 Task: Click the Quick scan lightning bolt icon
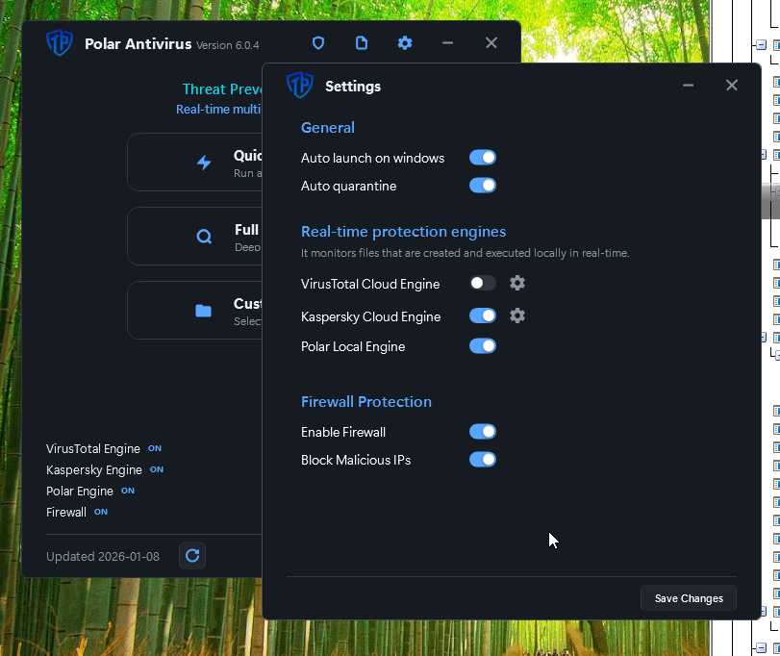(x=204, y=163)
